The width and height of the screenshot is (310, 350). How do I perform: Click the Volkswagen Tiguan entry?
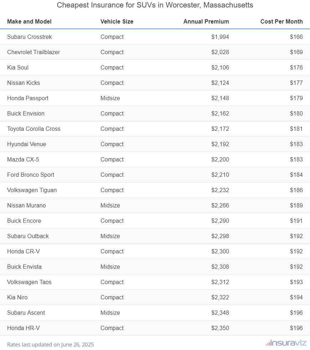coord(32,190)
